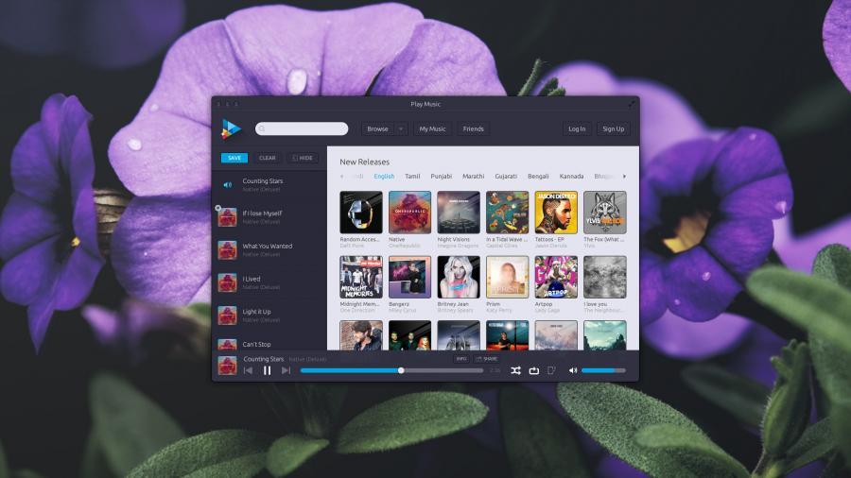Image resolution: width=851 pixels, height=478 pixels.
Task: Skip to the next track
Action: (286, 371)
